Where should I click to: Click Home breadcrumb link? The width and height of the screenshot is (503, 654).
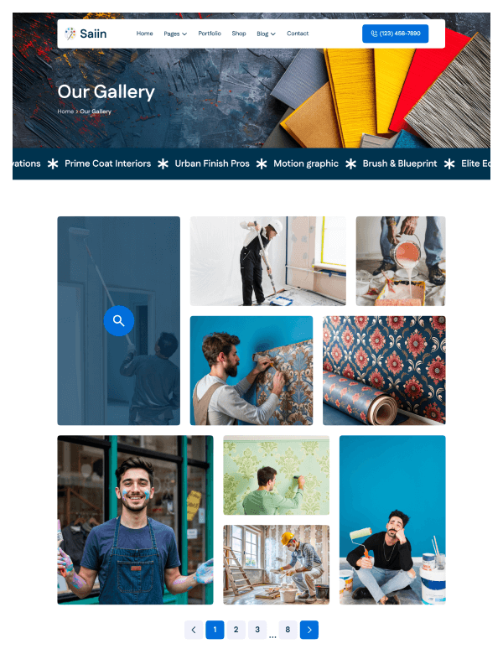pyautogui.click(x=65, y=112)
